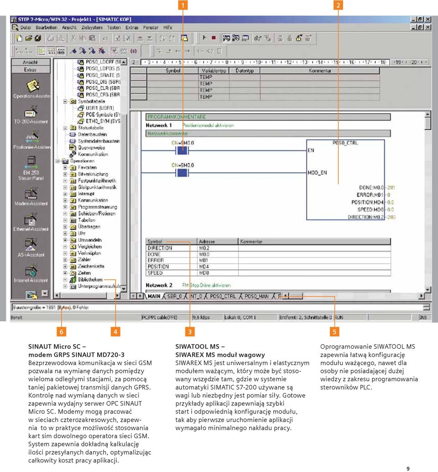This screenshot has height=472, width=438.
Task: Set CPU to STOP with the red square icon
Action: [214, 38]
